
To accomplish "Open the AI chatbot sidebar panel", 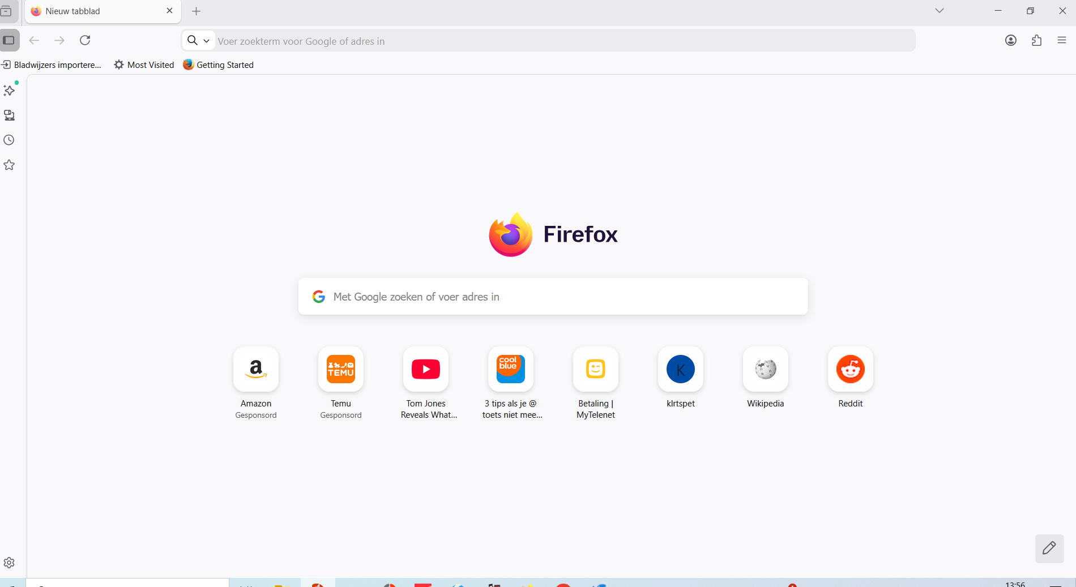I will tap(9, 91).
